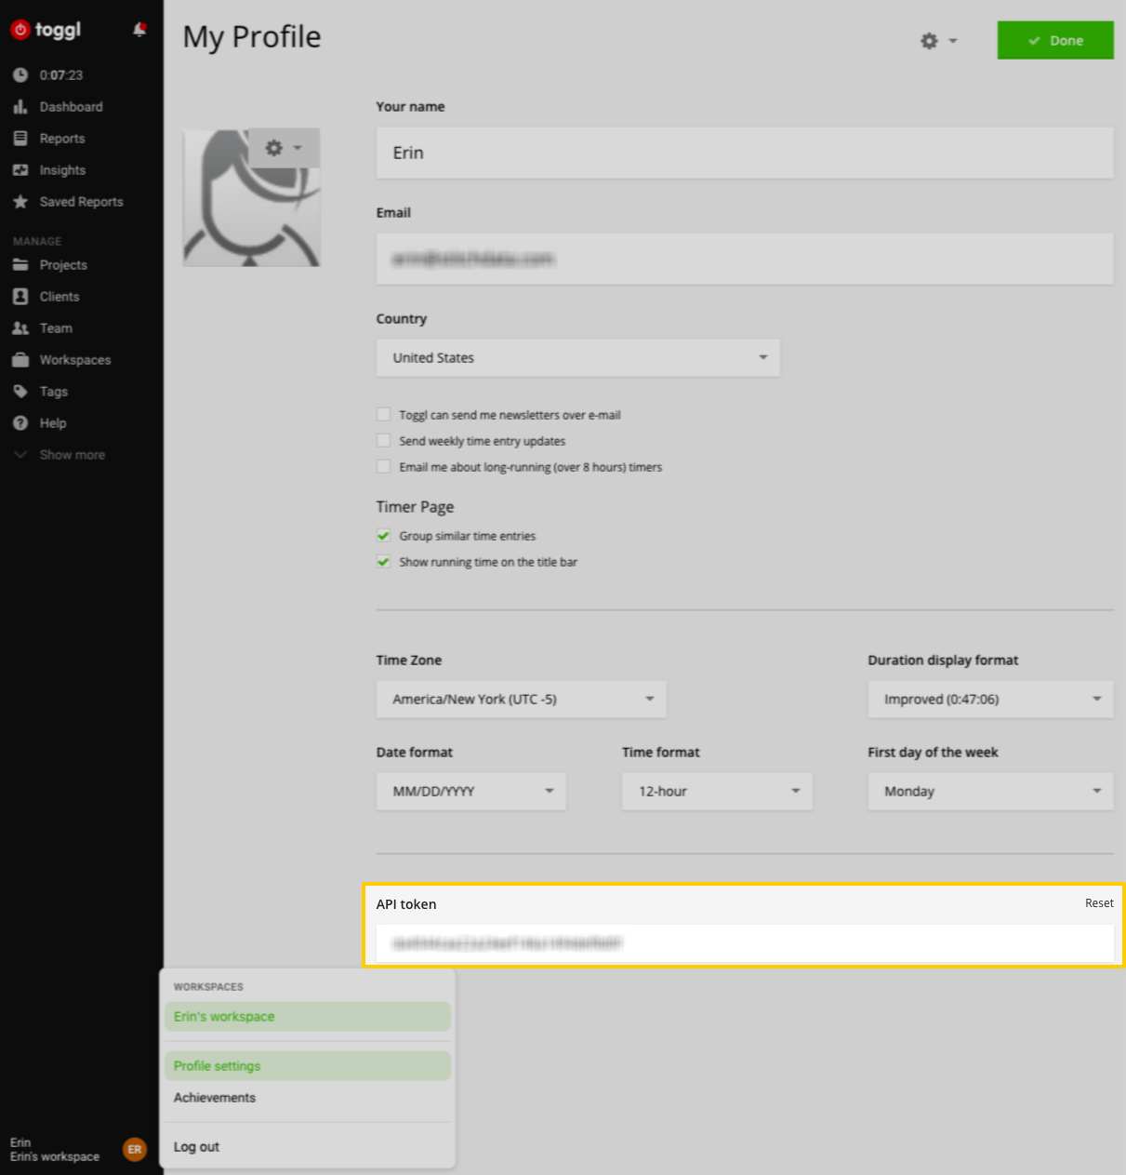This screenshot has height=1175, width=1126.
Task: Disable Group similar time entries
Action: tap(383, 536)
